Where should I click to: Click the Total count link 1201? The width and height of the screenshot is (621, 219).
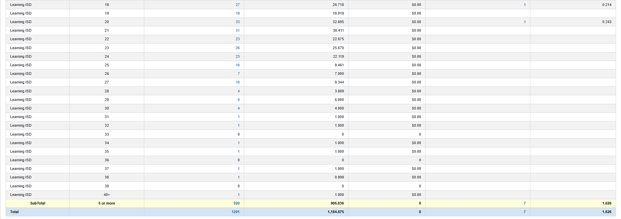point(235,212)
